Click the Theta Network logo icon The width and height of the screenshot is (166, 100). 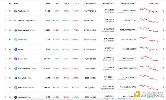[x=16, y=69]
